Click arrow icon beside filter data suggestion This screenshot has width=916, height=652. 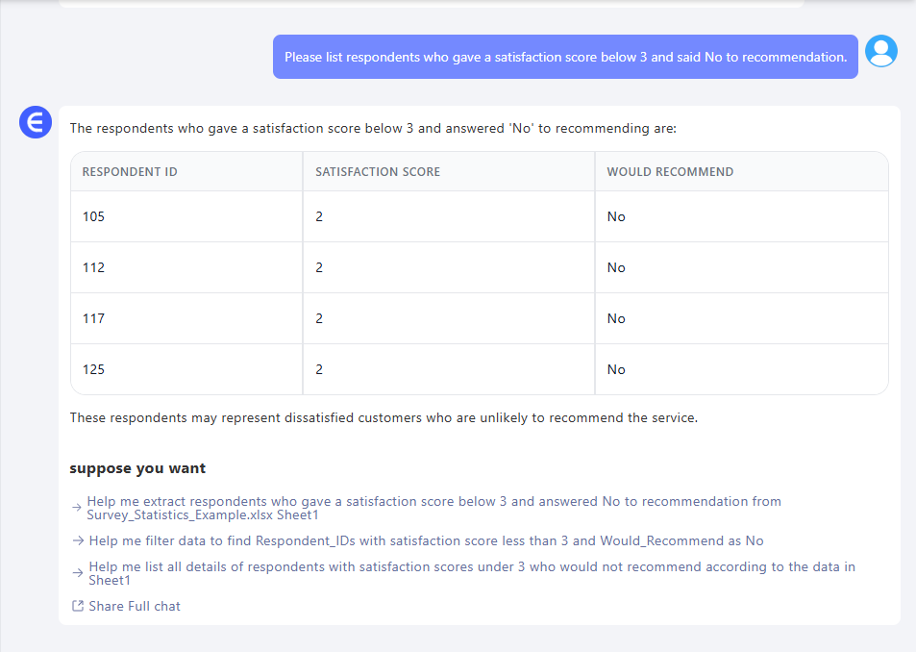(x=77, y=541)
